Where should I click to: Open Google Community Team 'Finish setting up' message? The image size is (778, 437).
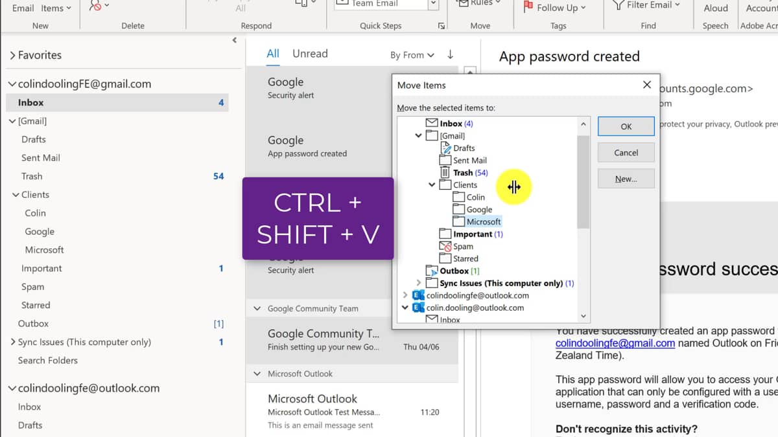pos(352,341)
